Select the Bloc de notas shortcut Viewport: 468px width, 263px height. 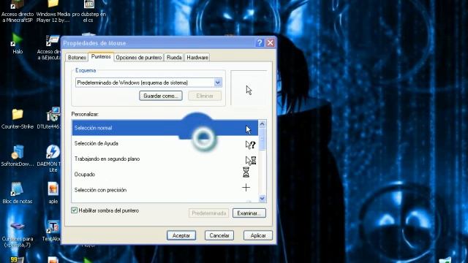coord(18,193)
